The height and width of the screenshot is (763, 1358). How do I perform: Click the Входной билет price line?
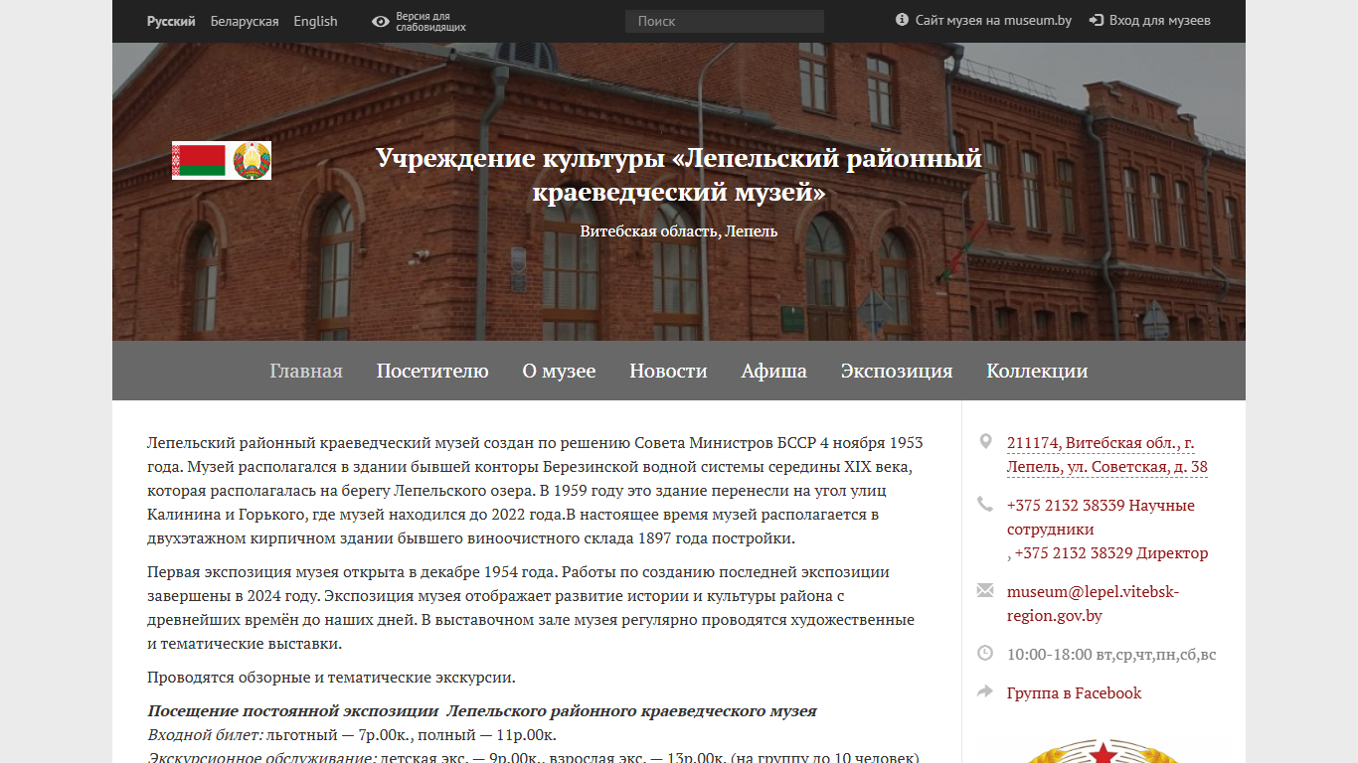click(x=352, y=735)
